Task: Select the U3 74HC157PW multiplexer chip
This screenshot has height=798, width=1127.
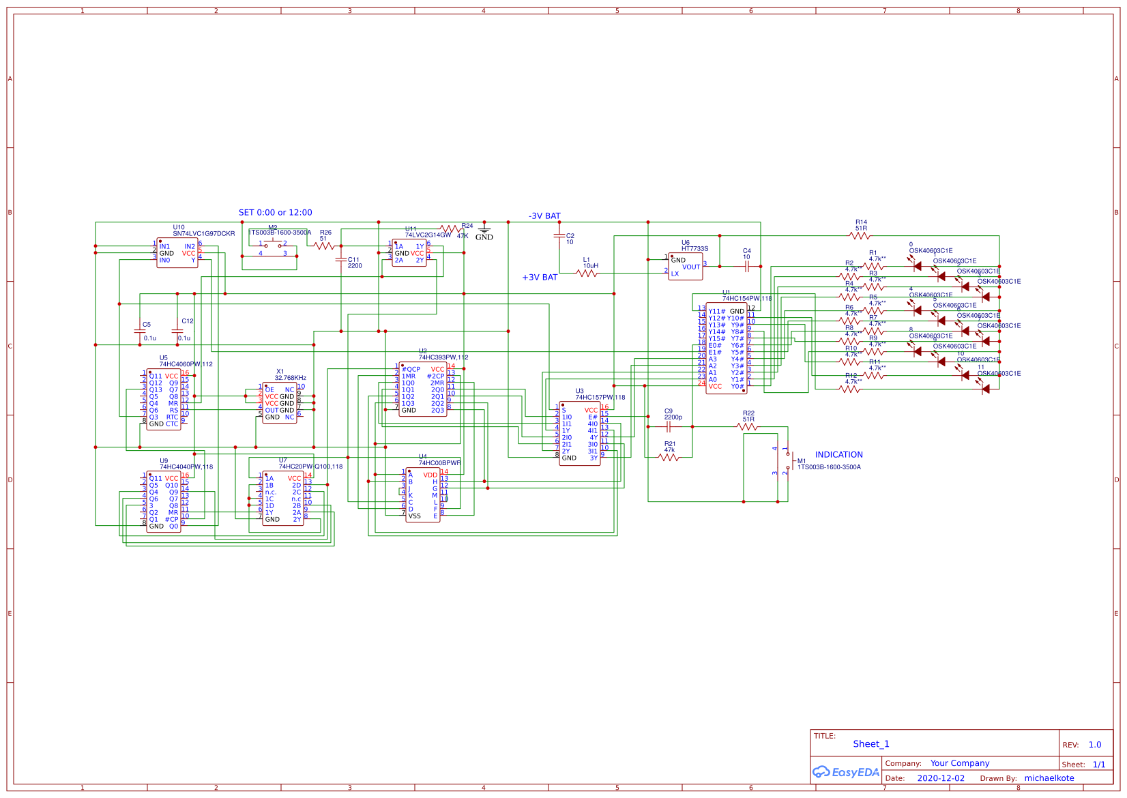Action: (579, 434)
